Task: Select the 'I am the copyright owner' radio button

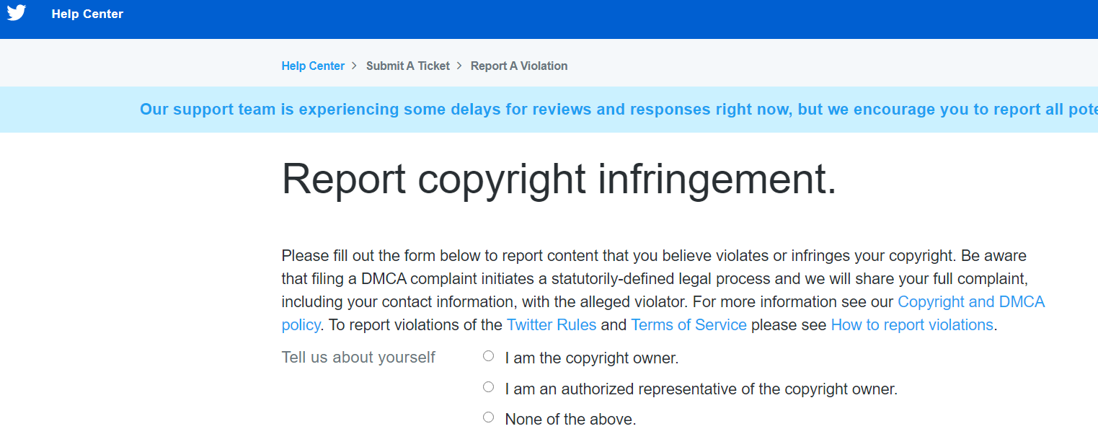Action: 489,356
